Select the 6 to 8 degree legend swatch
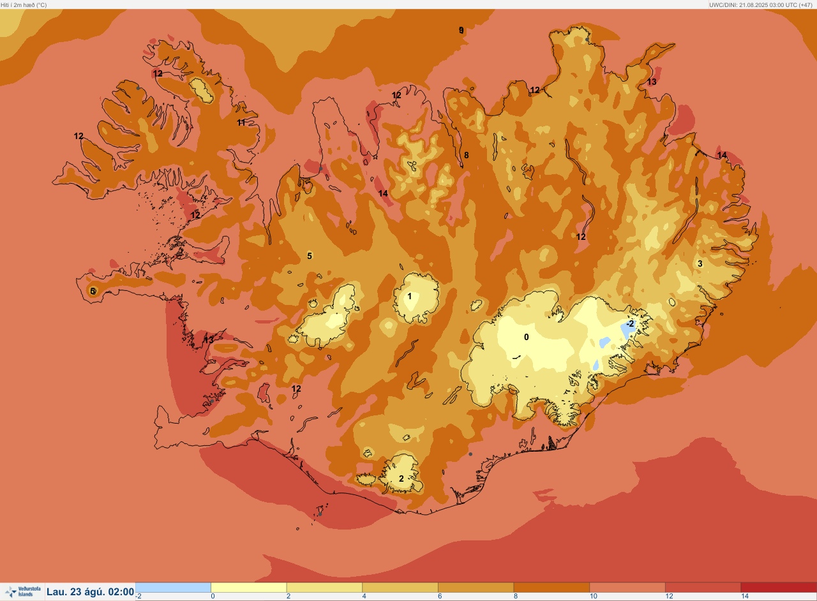Image resolution: width=817 pixels, height=601 pixels. (x=476, y=588)
